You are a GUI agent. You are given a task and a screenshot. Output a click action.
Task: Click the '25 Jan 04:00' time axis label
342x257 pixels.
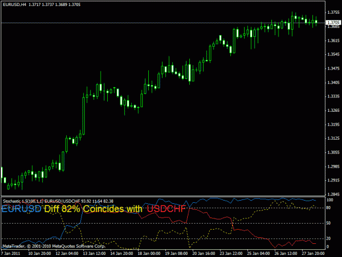tap(258, 254)
